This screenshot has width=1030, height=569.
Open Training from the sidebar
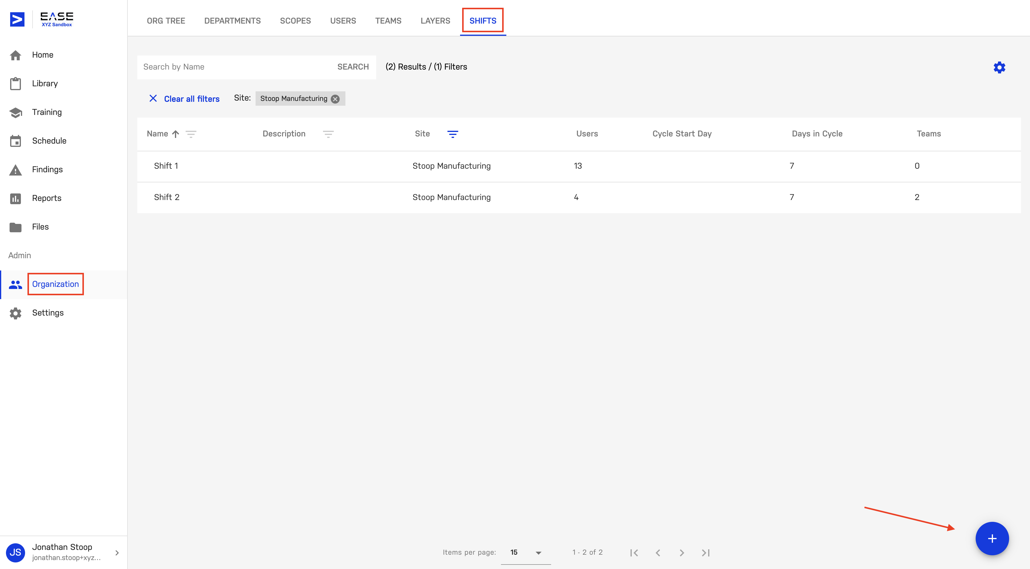(x=47, y=112)
